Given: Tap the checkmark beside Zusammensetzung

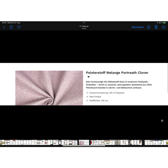Looking at the screenshot, I should click(87, 93).
